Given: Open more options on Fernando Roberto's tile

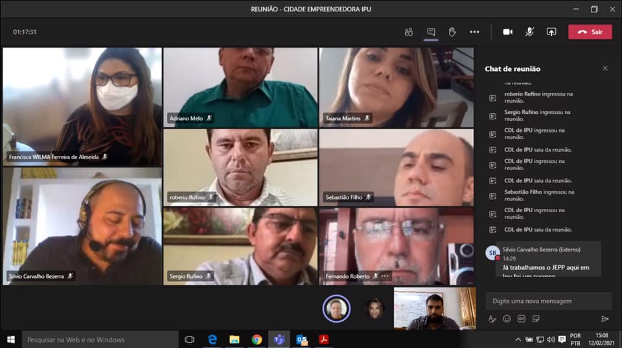Looking at the screenshot, I should coord(386,276).
